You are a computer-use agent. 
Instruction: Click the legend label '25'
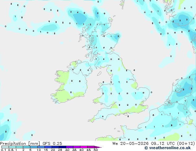tap(60, 150)
